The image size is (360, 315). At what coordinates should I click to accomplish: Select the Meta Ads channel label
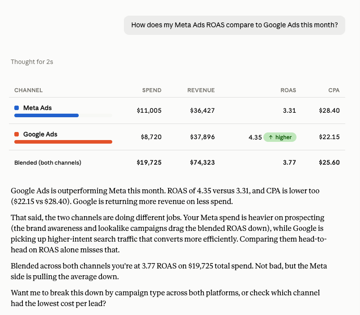pos(38,108)
